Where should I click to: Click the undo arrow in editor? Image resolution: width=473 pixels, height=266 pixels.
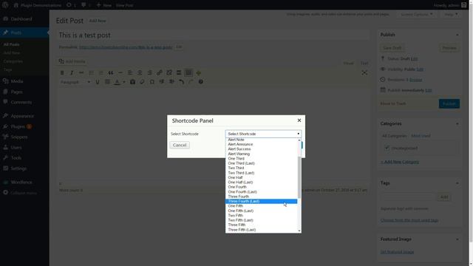tap(181, 82)
